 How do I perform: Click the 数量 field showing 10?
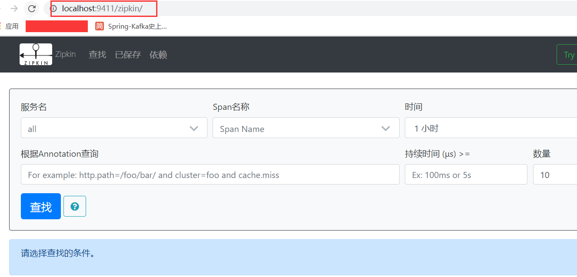click(x=555, y=174)
